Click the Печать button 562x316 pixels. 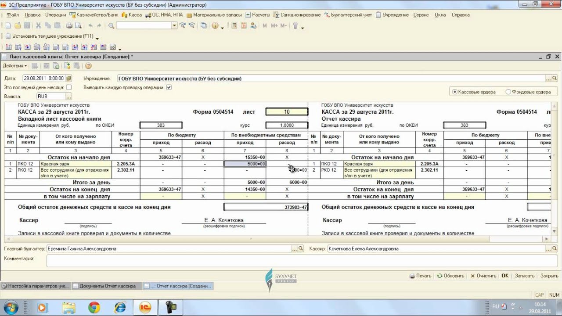click(421, 276)
